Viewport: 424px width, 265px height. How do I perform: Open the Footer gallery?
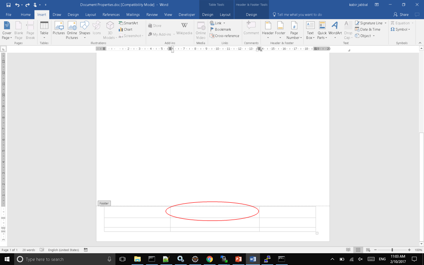[x=280, y=30]
